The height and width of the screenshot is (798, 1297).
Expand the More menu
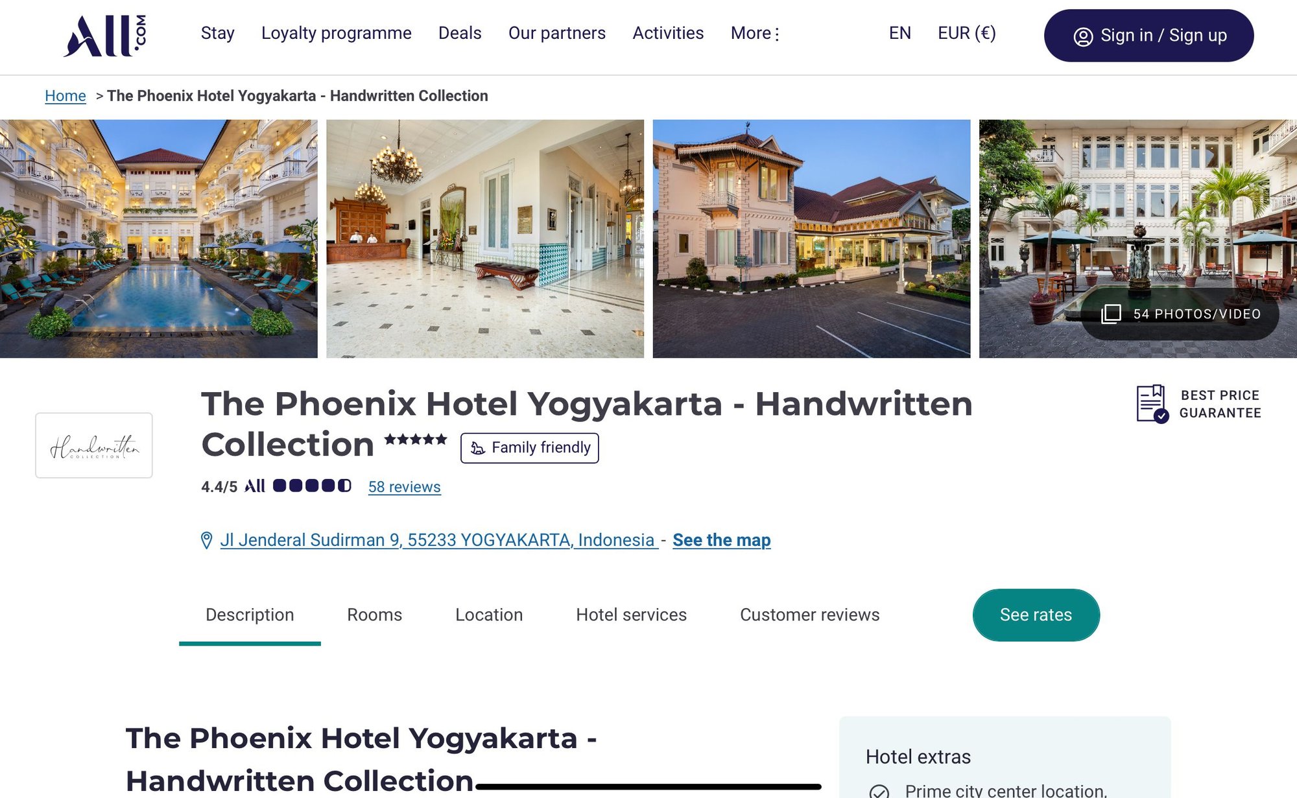click(x=755, y=33)
